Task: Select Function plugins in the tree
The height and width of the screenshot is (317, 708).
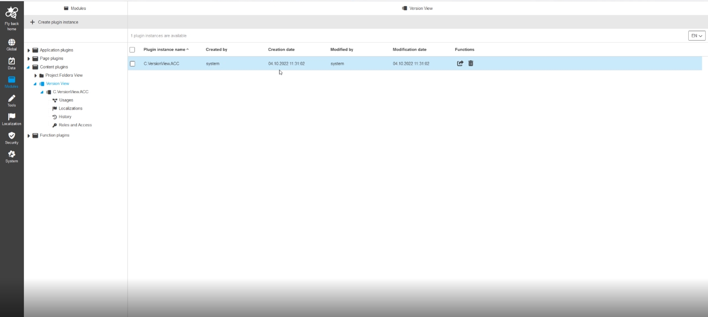Action: 55,136
